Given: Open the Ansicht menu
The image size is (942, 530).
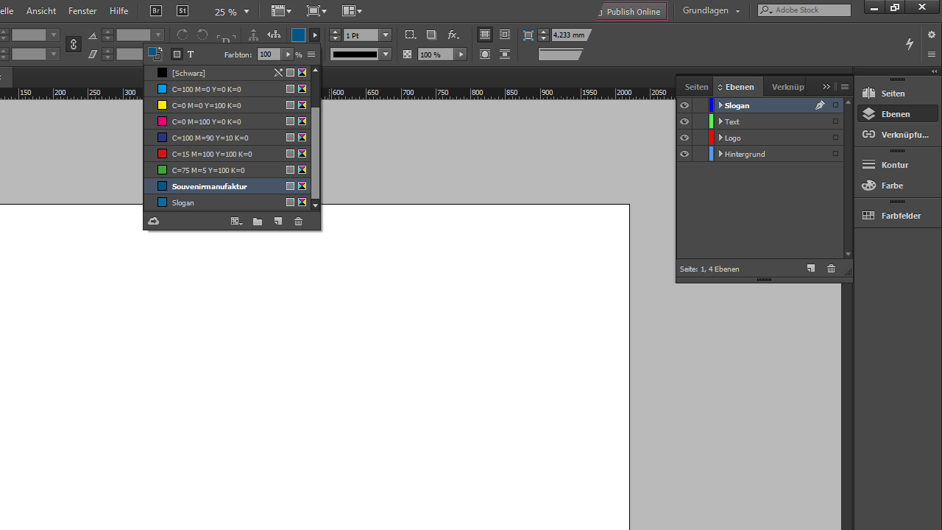Looking at the screenshot, I should click(x=40, y=10).
